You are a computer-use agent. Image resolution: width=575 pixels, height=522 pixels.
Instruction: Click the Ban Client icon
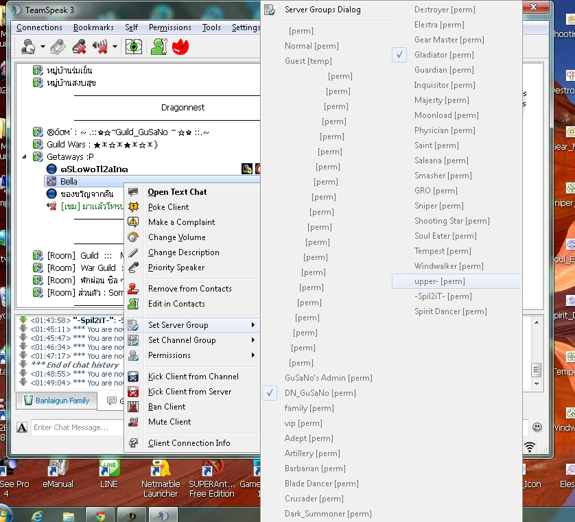tap(133, 407)
